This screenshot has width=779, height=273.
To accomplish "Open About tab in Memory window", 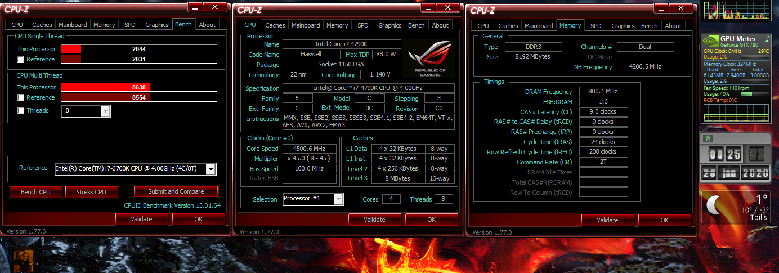I will (x=673, y=26).
